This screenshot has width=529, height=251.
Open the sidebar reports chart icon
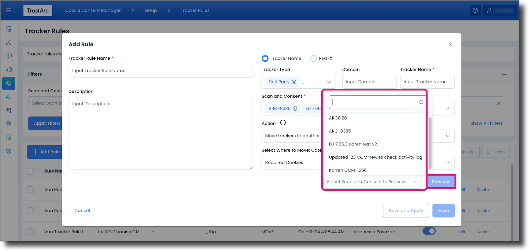[x=9, y=110]
